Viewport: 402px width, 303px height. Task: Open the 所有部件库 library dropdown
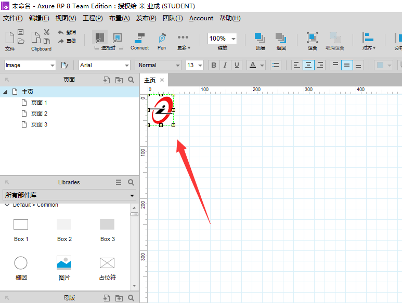pos(69,195)
